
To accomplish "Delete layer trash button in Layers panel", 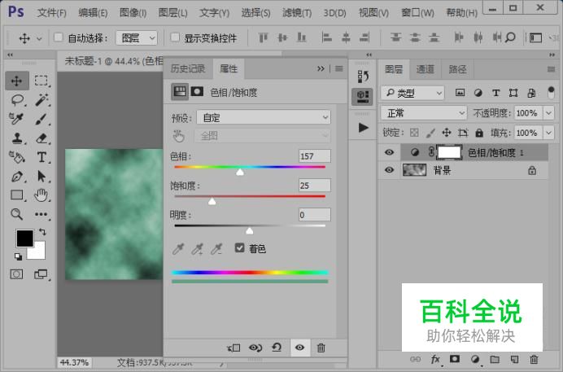I will pyautogui.click(x=534, y=359).
